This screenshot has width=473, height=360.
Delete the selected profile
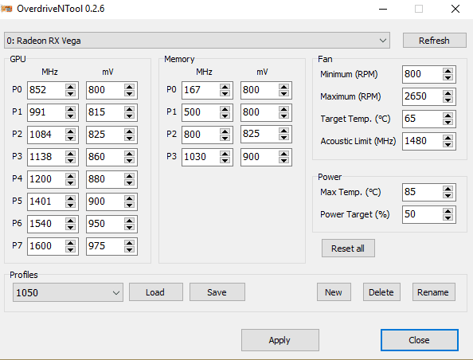click(381, 292)
